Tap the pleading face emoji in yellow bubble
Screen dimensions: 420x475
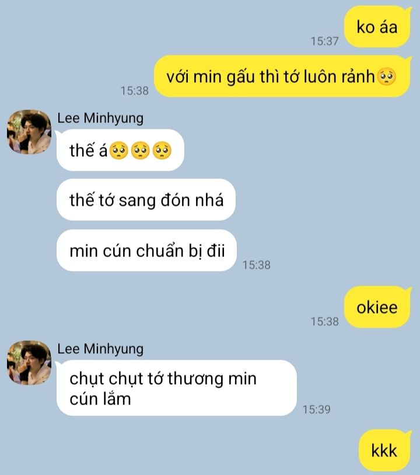tap(386, 77)
